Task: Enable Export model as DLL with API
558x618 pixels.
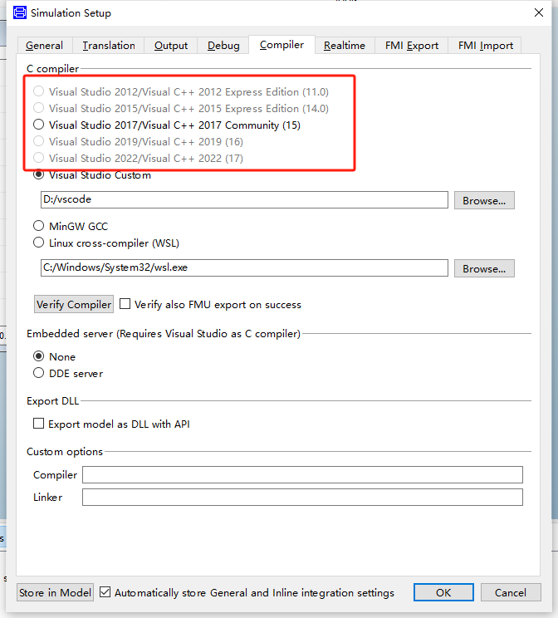Action: (39, 424)
